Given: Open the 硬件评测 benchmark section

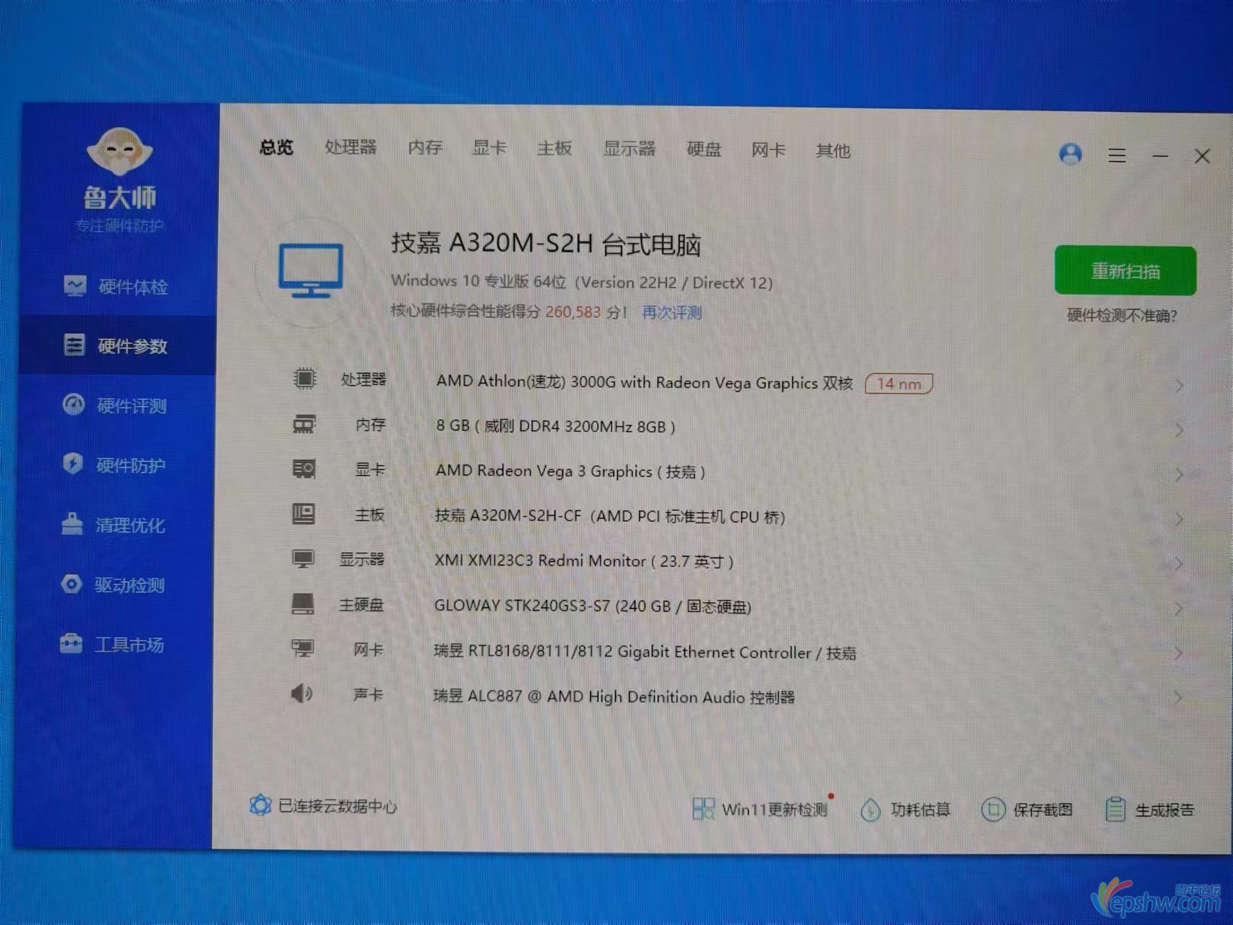Looking at the screenshot, I should (x=114, y=405).
